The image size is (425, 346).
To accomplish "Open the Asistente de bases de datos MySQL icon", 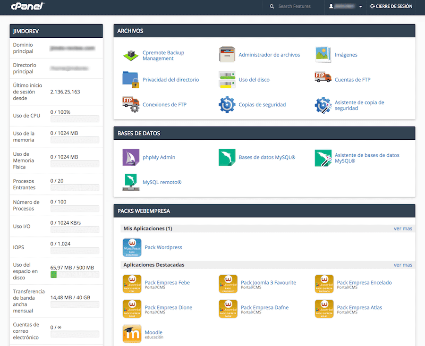I will click(x=323, y=158).
